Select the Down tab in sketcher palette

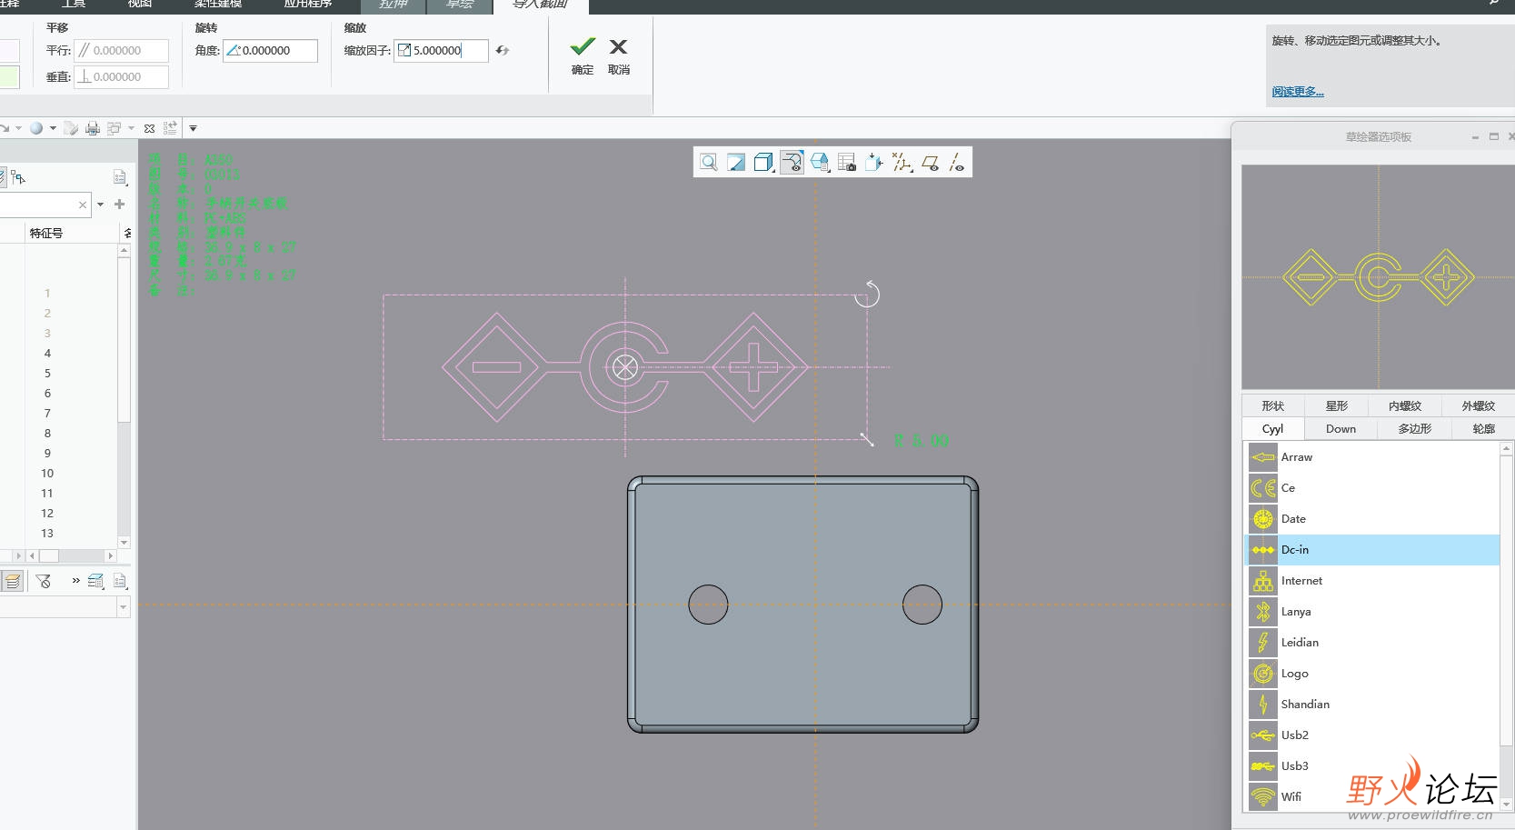(1341, 429)
